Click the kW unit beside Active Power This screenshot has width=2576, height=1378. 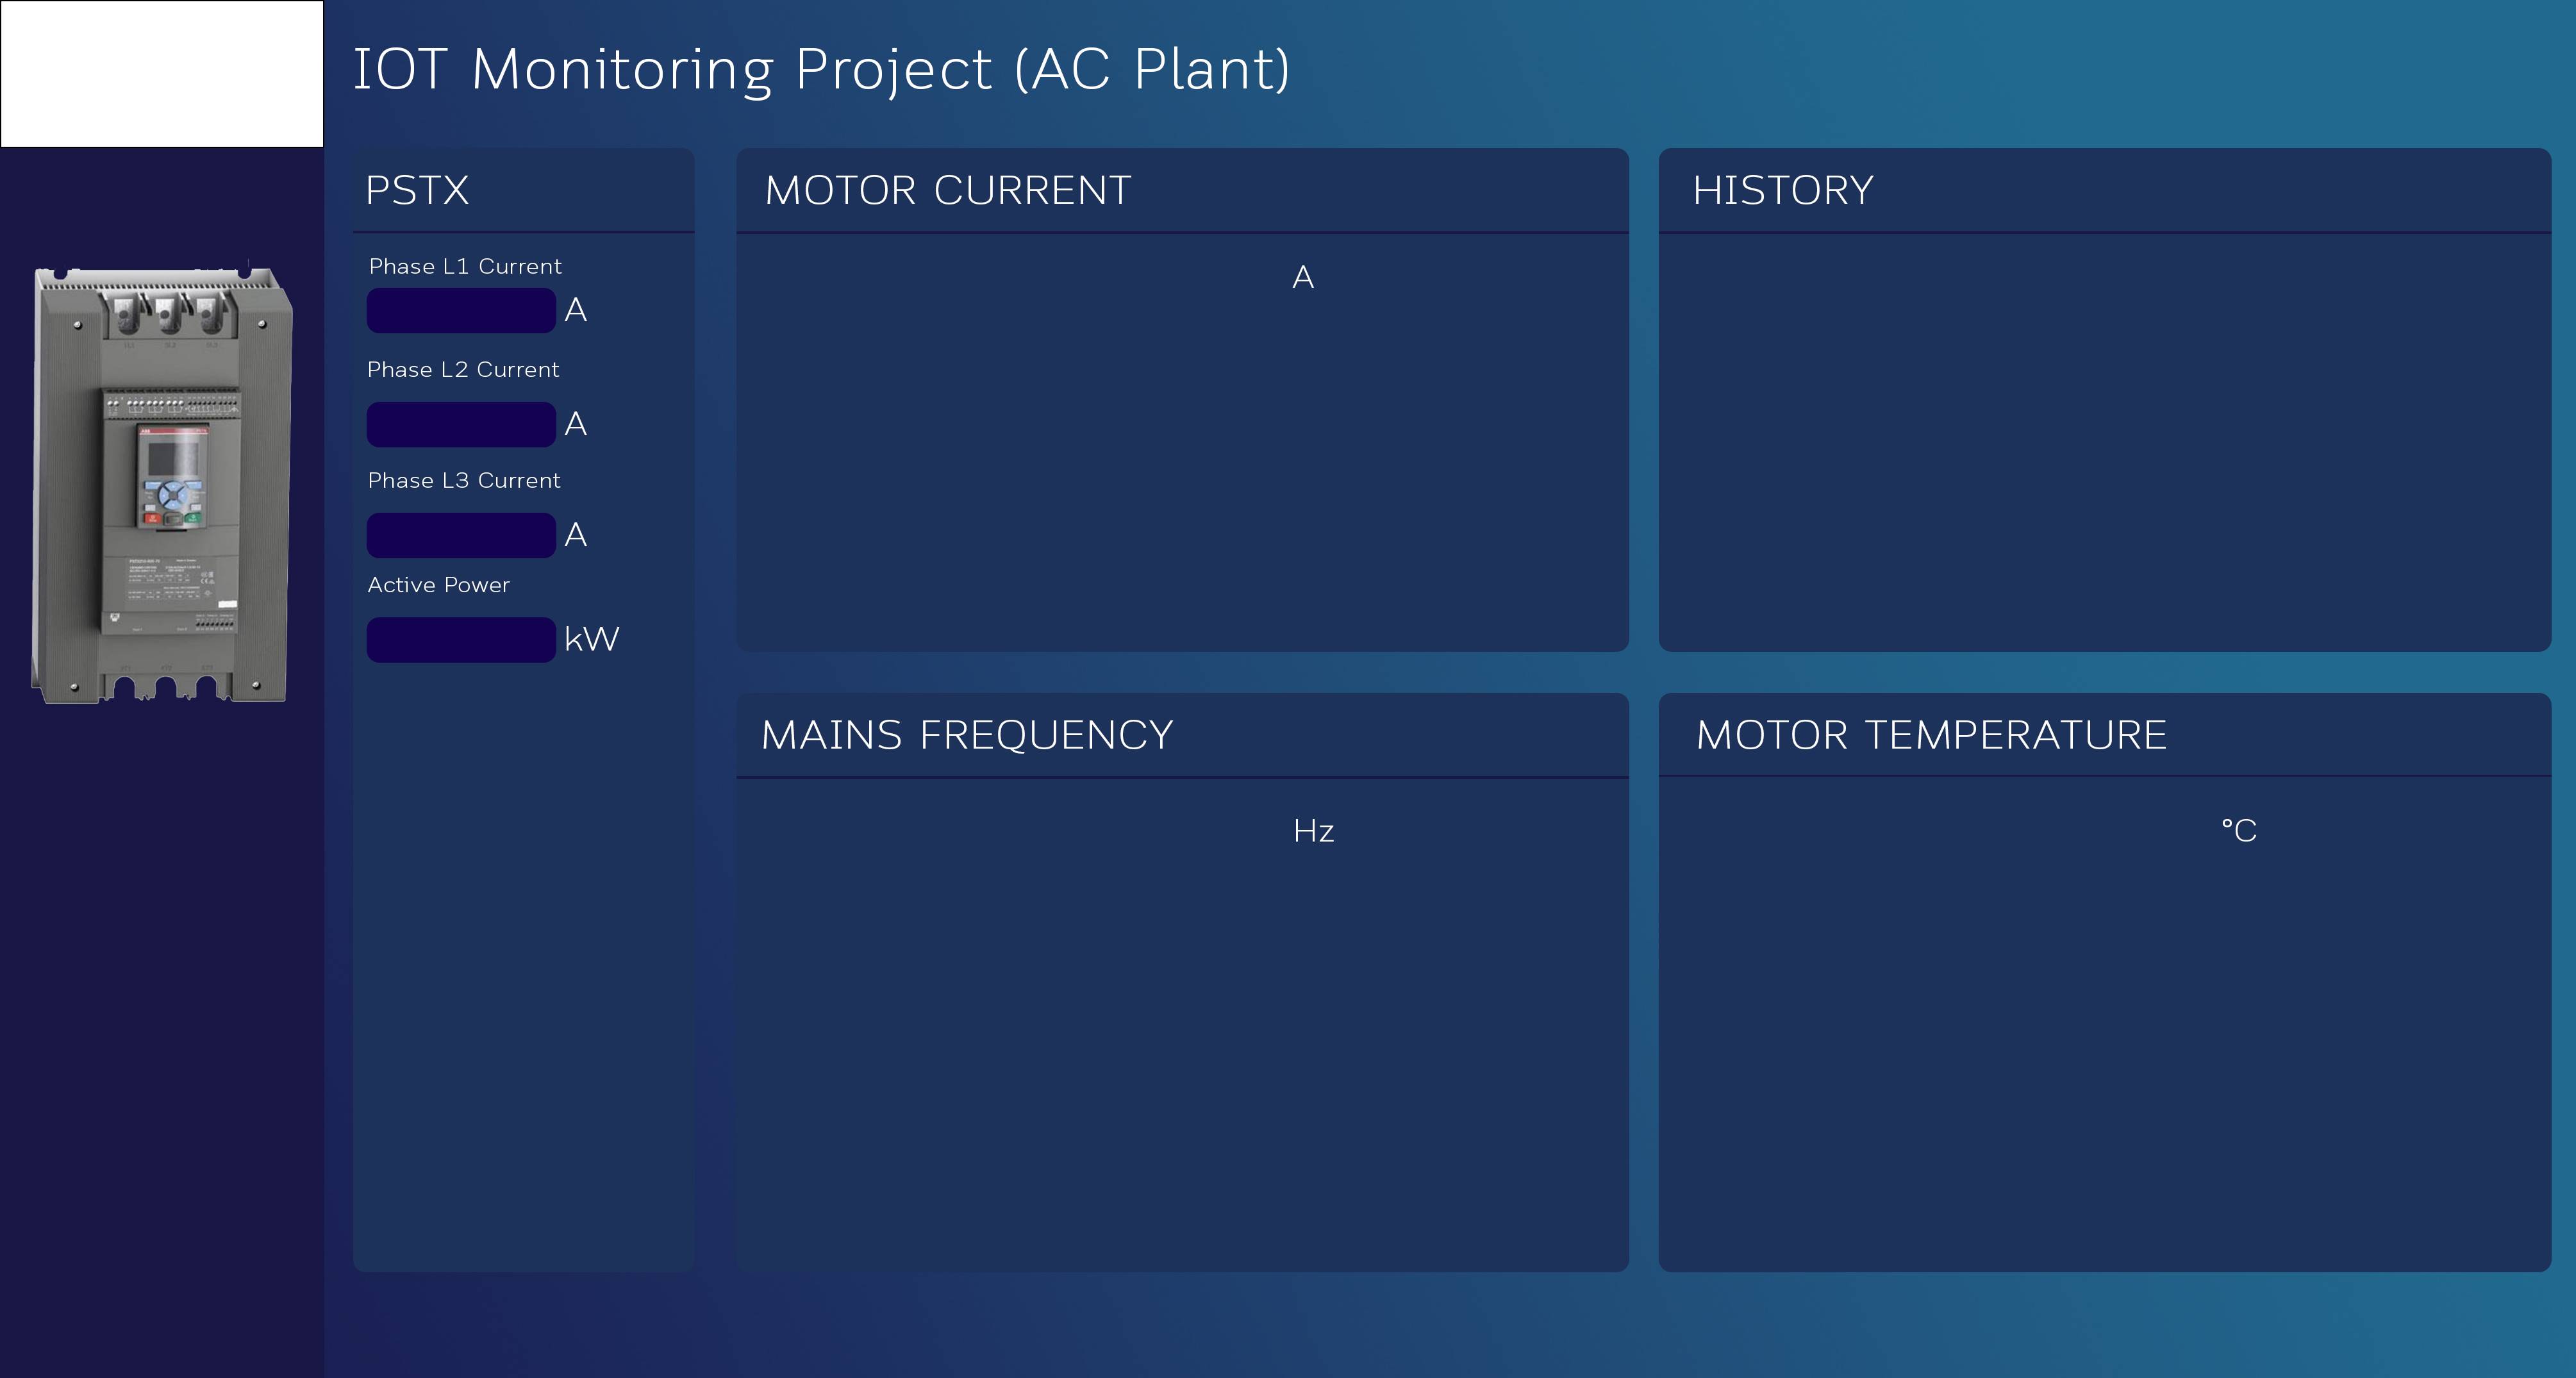pos(592,639)
